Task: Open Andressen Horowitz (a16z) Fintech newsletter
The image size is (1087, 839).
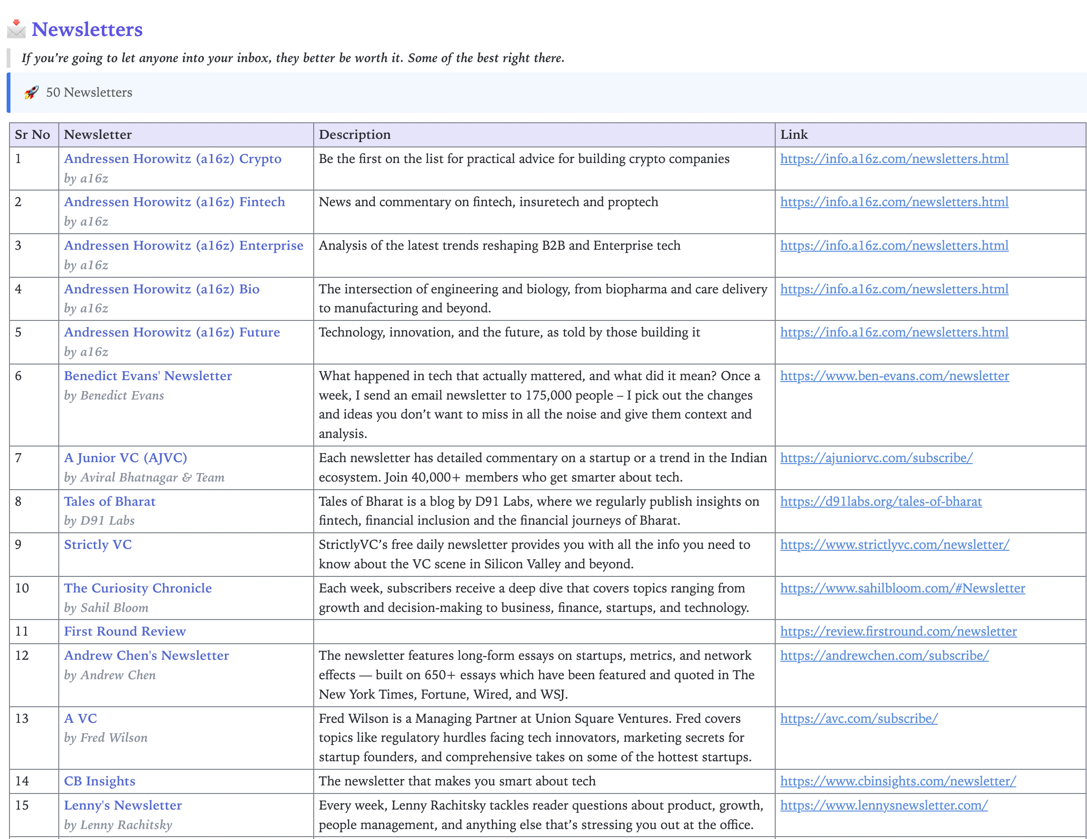Action: pyautogui.click(x=175, y=202)
